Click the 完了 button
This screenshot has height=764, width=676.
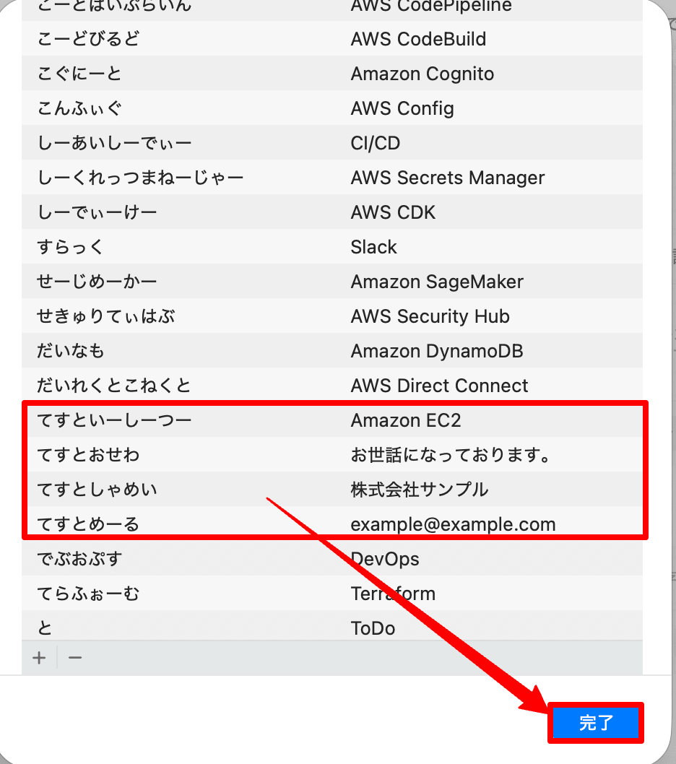coord(596,723)
